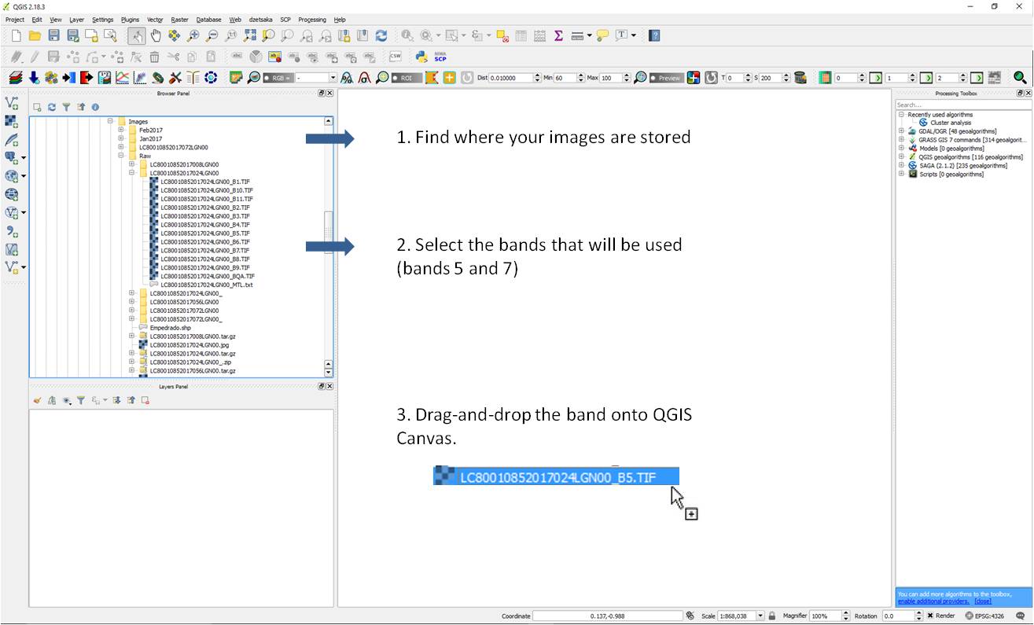The image size is (1034, 625).
Task: Click the Add Raster Layer icon
Action: click(12, 122)
